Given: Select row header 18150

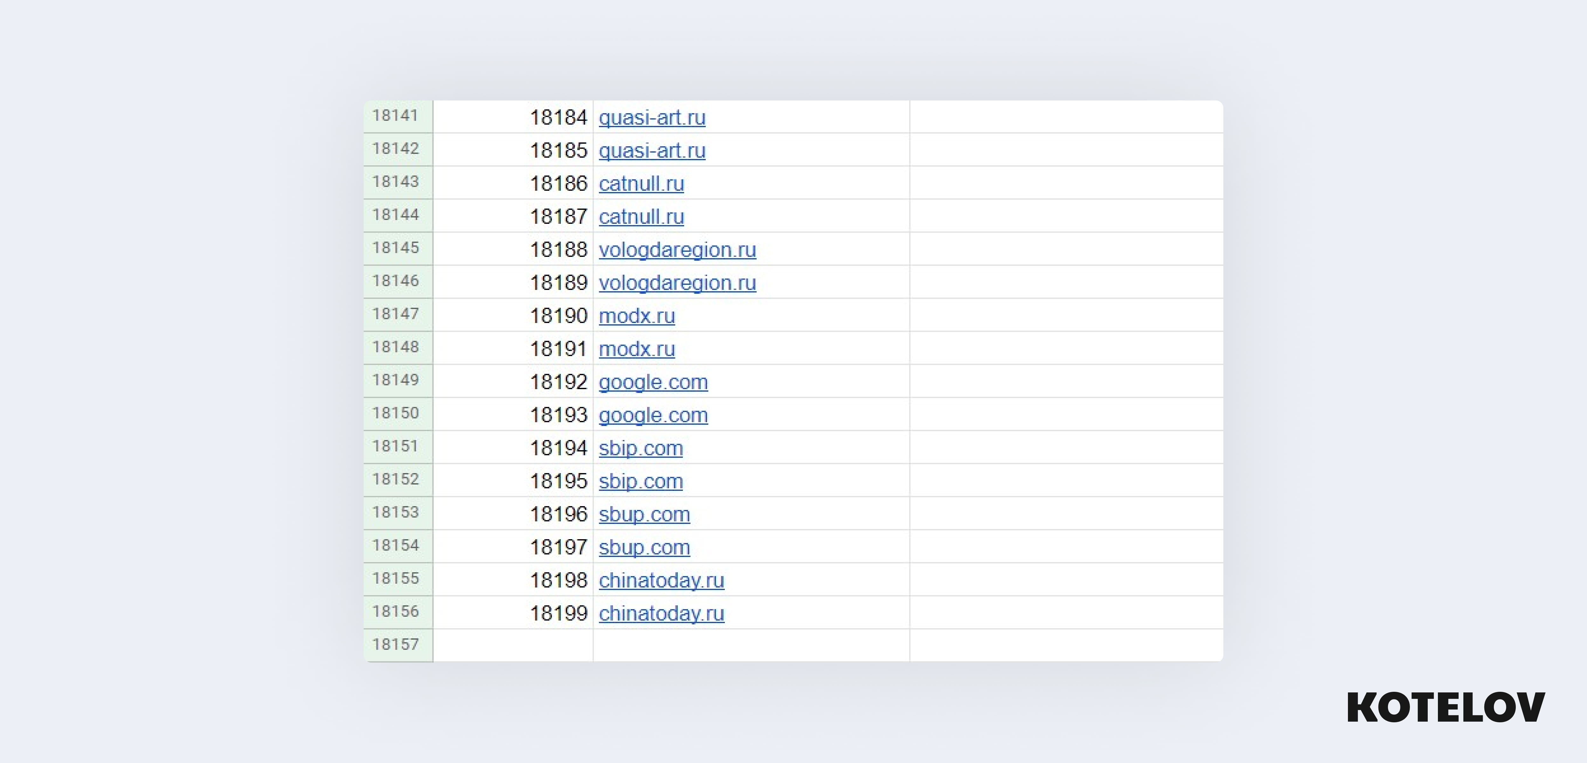Looking at the screenshot, I should (x=397, y=414).
